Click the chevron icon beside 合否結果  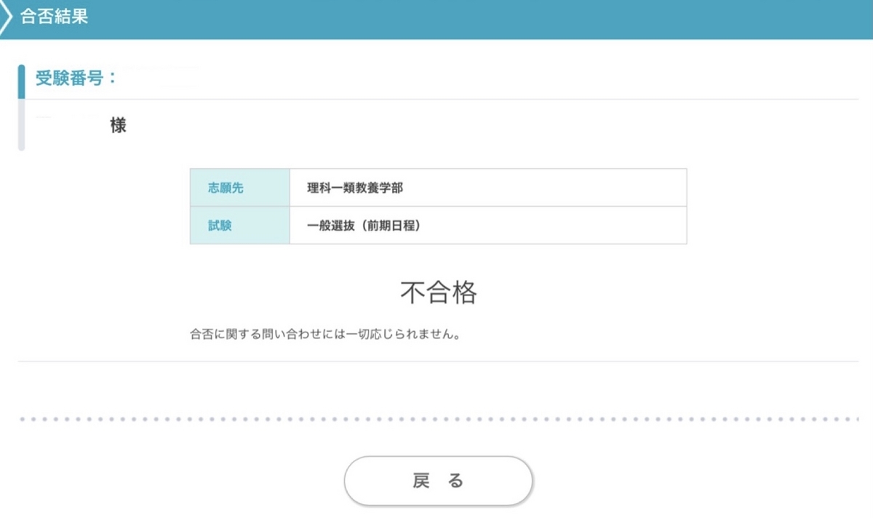tap(7, 17)
